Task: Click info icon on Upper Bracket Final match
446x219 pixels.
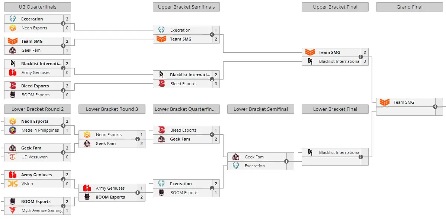Action: [361, 57]
